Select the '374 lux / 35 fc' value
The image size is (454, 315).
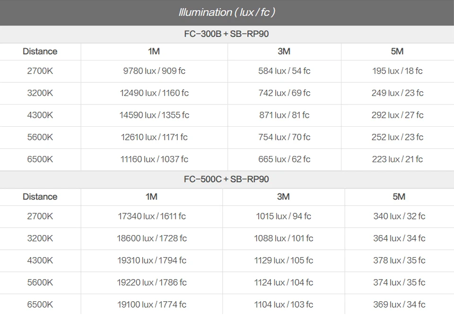[399, 282]
